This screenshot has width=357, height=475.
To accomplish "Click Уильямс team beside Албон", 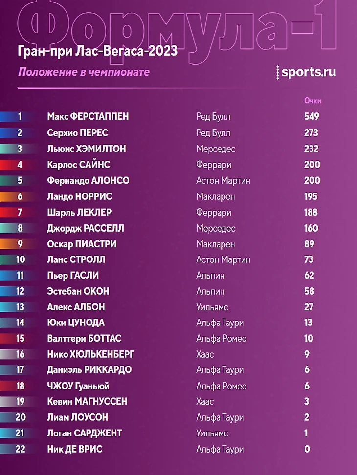I will point(212,307).
